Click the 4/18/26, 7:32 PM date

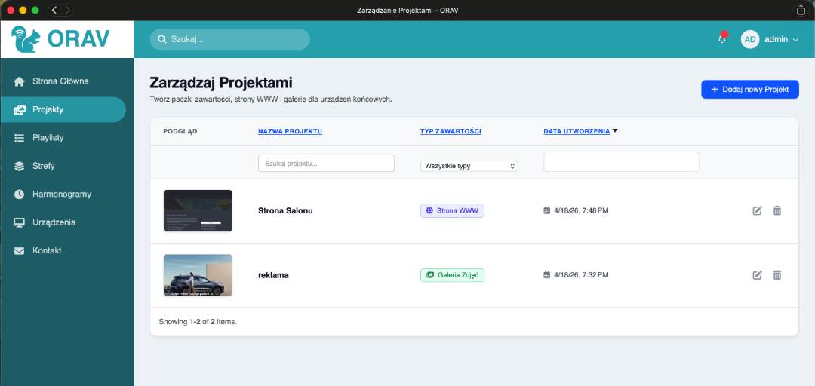tap(581, 275)
